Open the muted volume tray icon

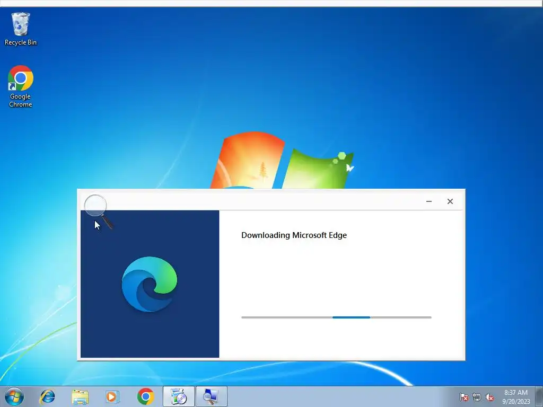point(489,397)
